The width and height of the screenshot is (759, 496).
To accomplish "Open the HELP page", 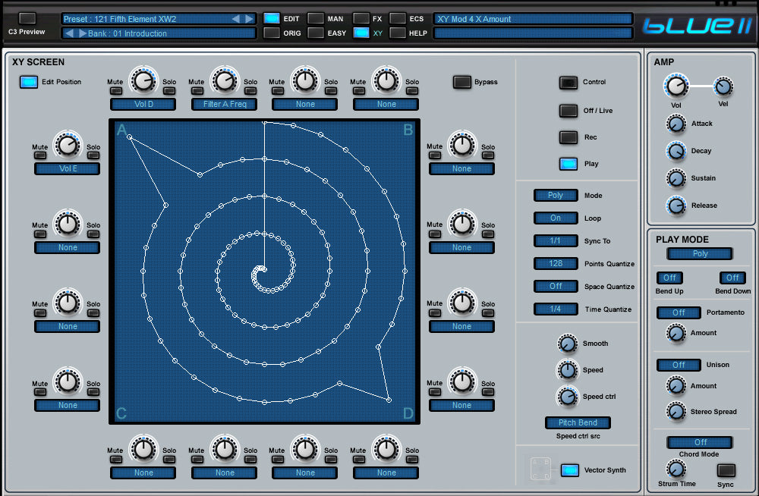I will click(x=398, y=33).
